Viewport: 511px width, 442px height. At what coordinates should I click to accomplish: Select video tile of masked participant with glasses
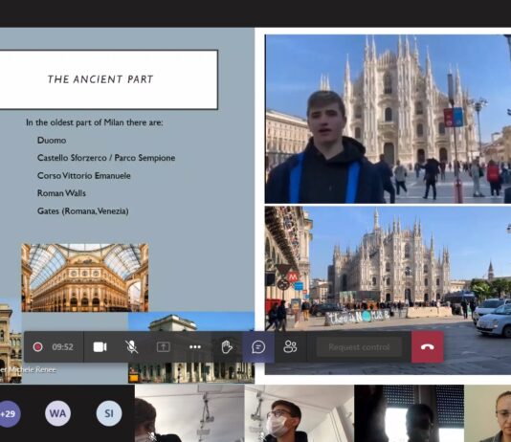pos(299,413)
